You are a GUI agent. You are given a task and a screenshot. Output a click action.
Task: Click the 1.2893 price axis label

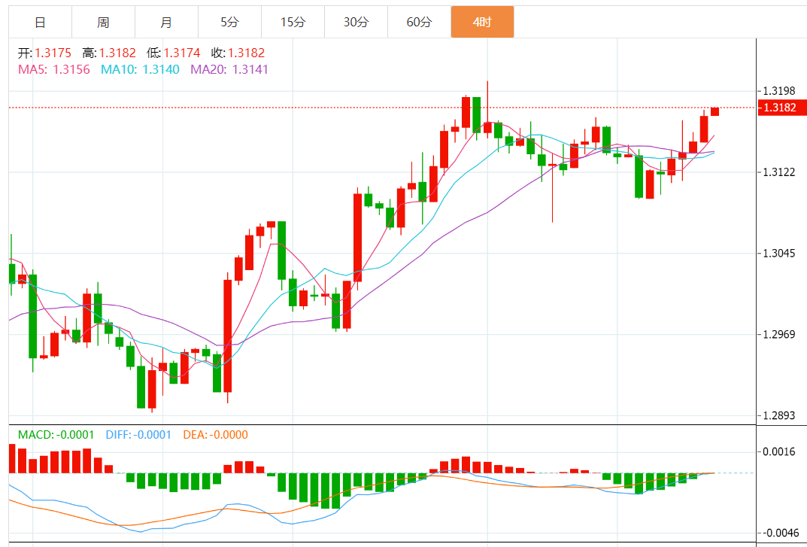(x=779, y=416)
